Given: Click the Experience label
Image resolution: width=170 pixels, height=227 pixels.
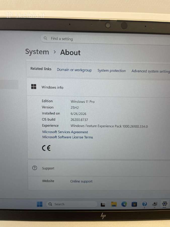Looking at the screenshot, I should [x=50, y=126].
